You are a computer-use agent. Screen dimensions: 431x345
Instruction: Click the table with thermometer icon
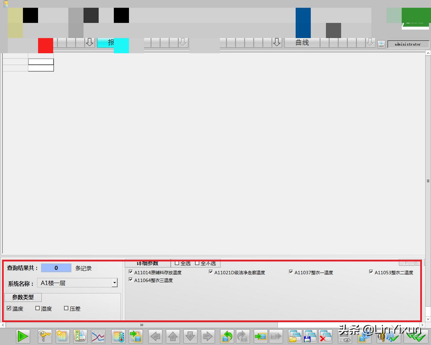(x=118, y=336)
